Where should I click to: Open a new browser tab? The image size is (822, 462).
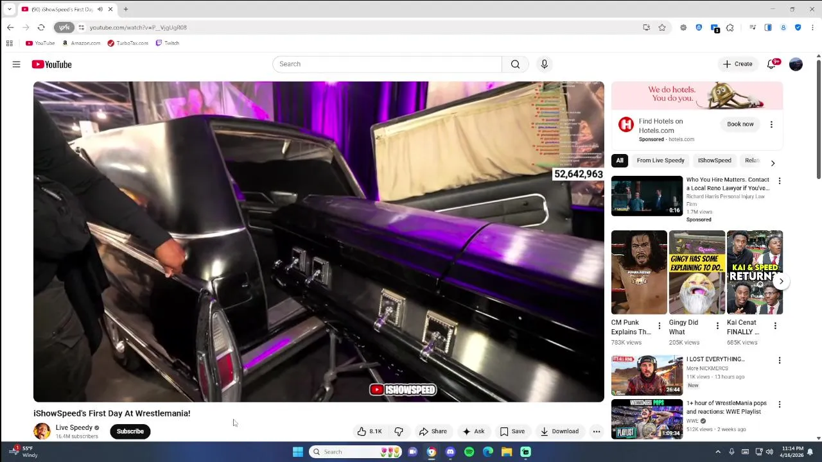tap(126, 9)
